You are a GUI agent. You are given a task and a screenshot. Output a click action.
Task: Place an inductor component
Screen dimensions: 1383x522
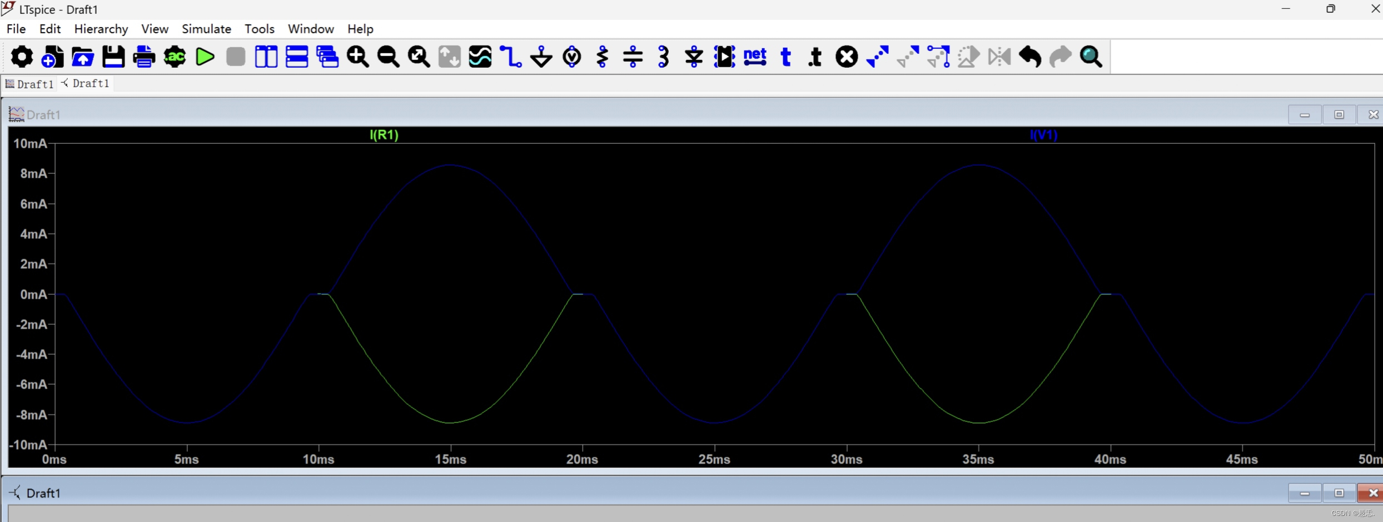point(663,57)
